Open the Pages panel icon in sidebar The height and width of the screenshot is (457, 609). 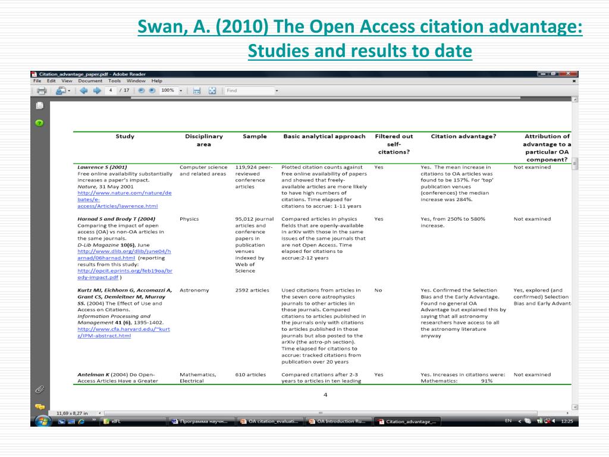40,106
